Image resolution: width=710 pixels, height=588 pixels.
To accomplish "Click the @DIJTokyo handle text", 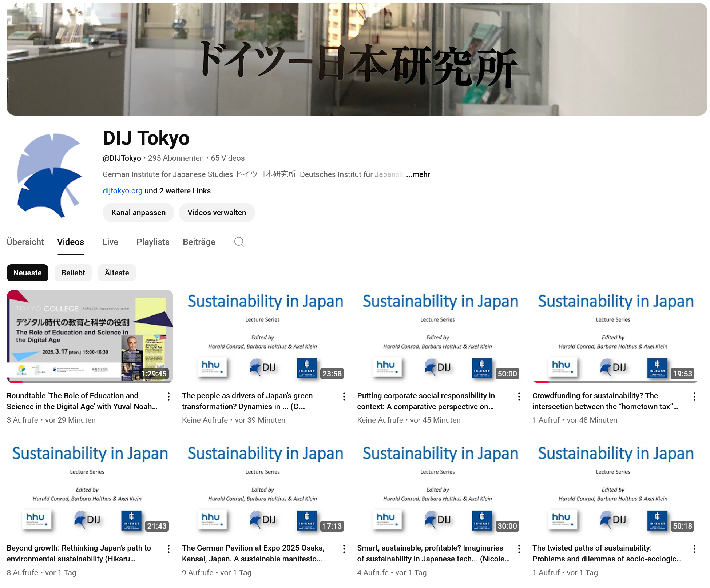I will [122, 158].
